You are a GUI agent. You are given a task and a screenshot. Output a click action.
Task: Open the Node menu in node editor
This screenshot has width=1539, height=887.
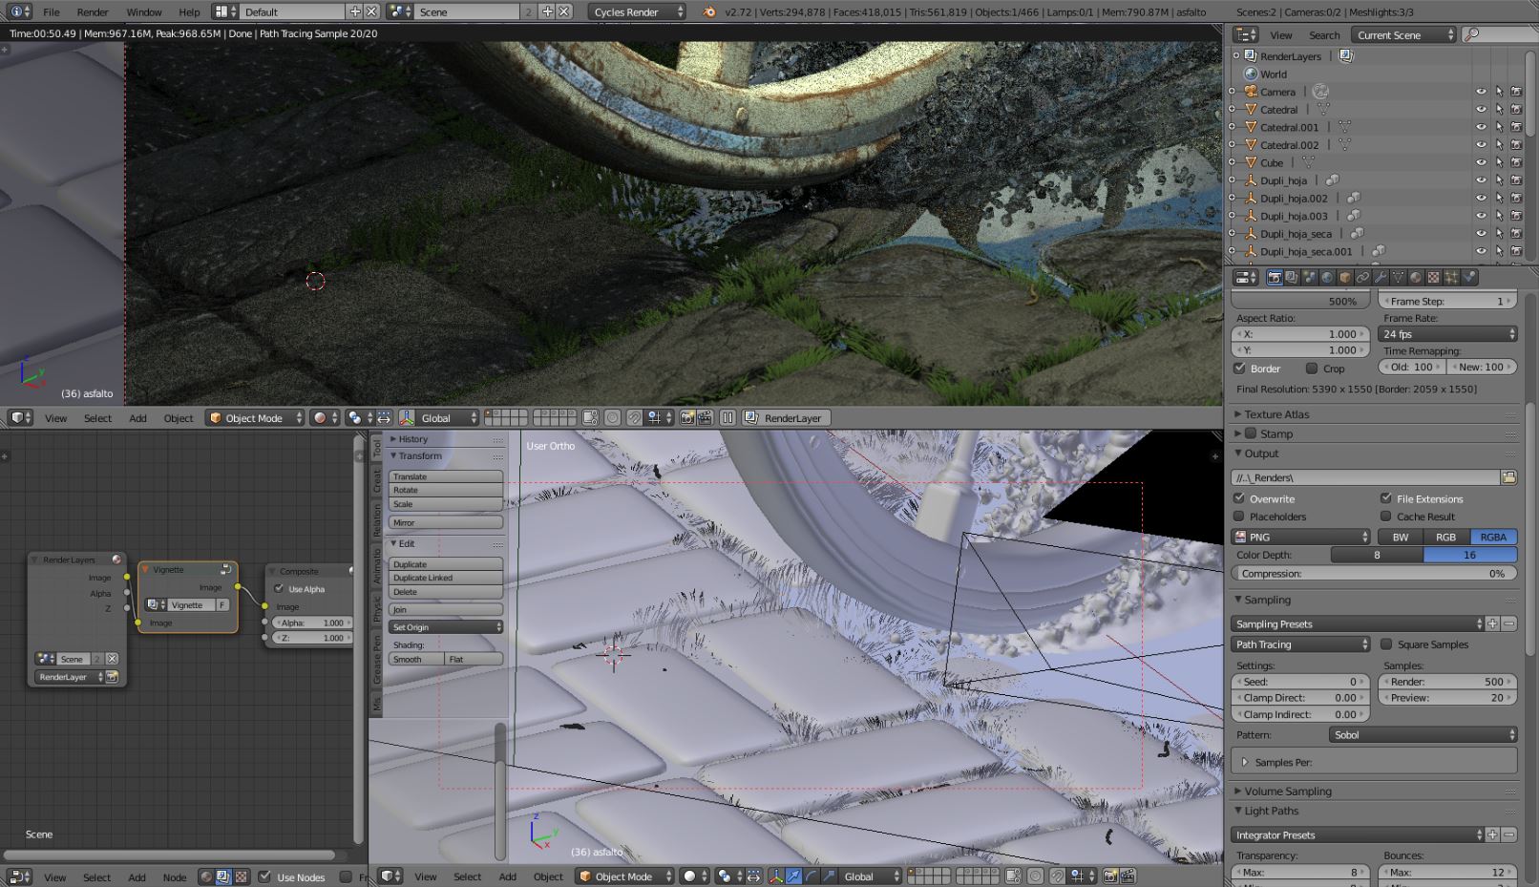[x=175, y=877]
